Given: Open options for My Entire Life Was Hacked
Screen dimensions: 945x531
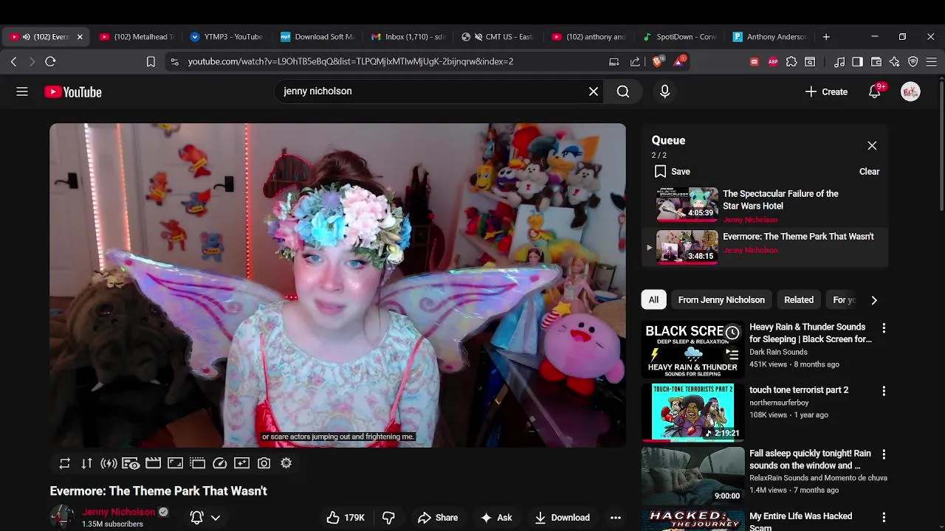Looking at the screenshot, I should pos(884,517).
